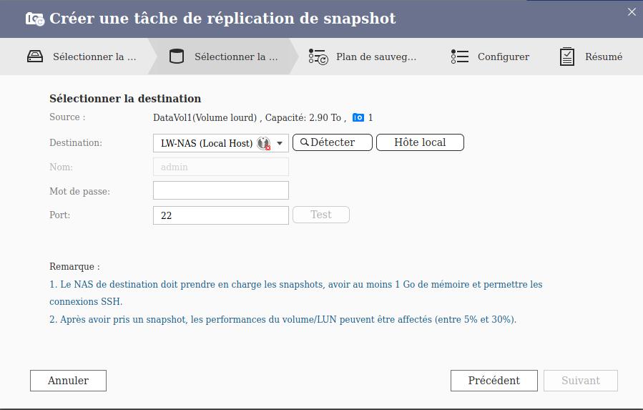This screenshot has height=410, width=643.
Task: Click the Précédent button
Action: pos(494,381)
